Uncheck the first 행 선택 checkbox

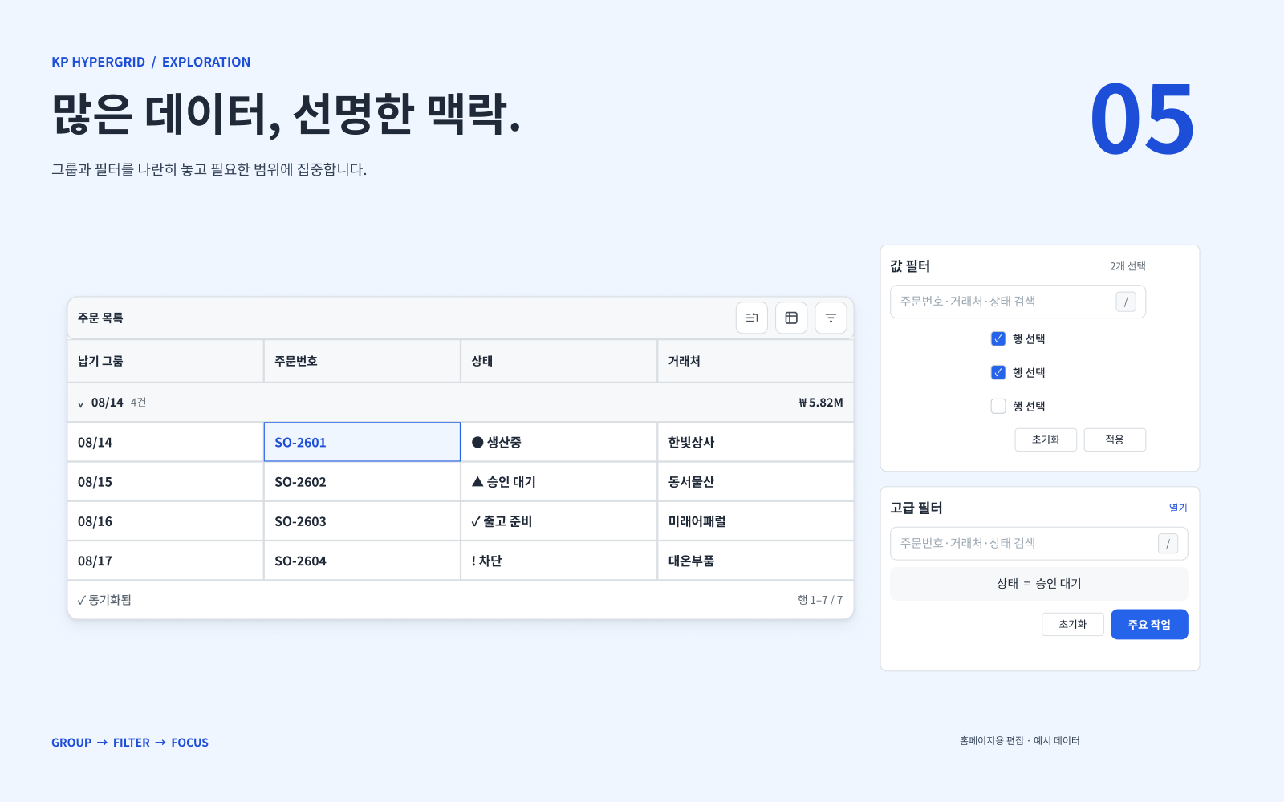pos(998,338)
